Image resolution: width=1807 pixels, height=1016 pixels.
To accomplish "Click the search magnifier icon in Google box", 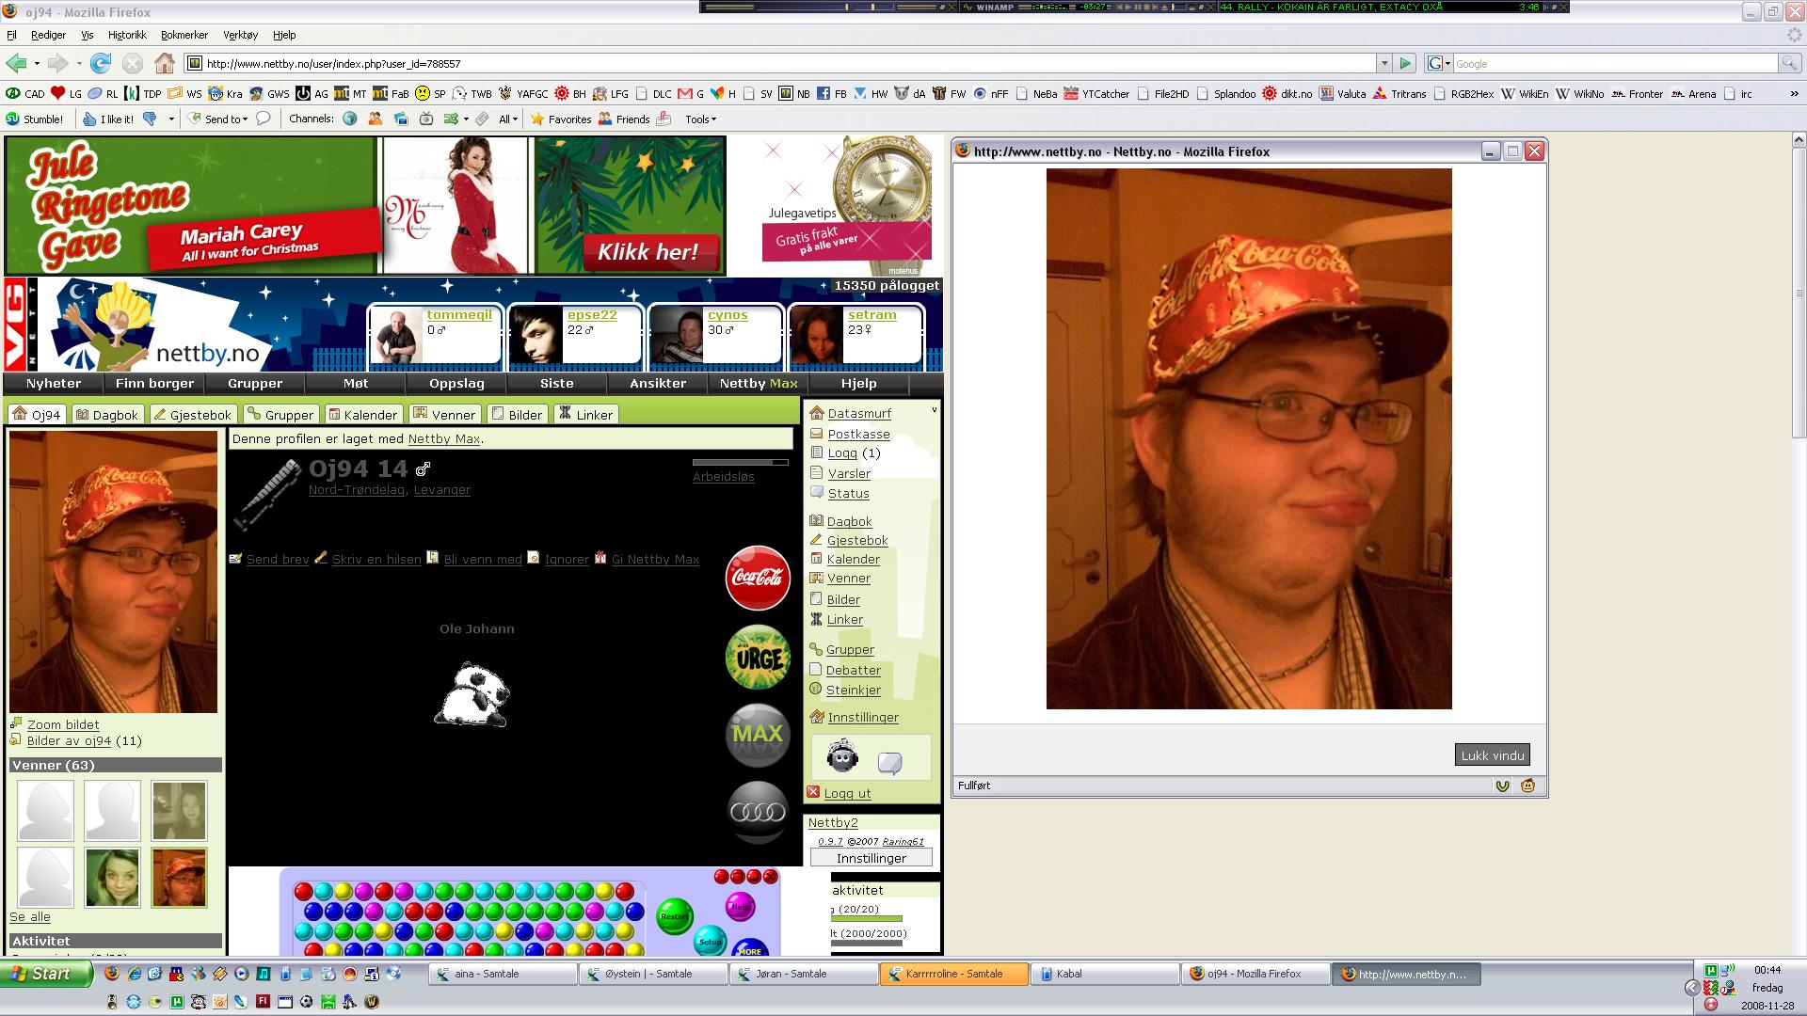I will coord(1788,63).
